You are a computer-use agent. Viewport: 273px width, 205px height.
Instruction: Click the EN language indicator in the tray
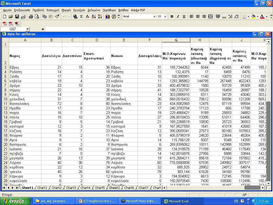tap(236, 201)
